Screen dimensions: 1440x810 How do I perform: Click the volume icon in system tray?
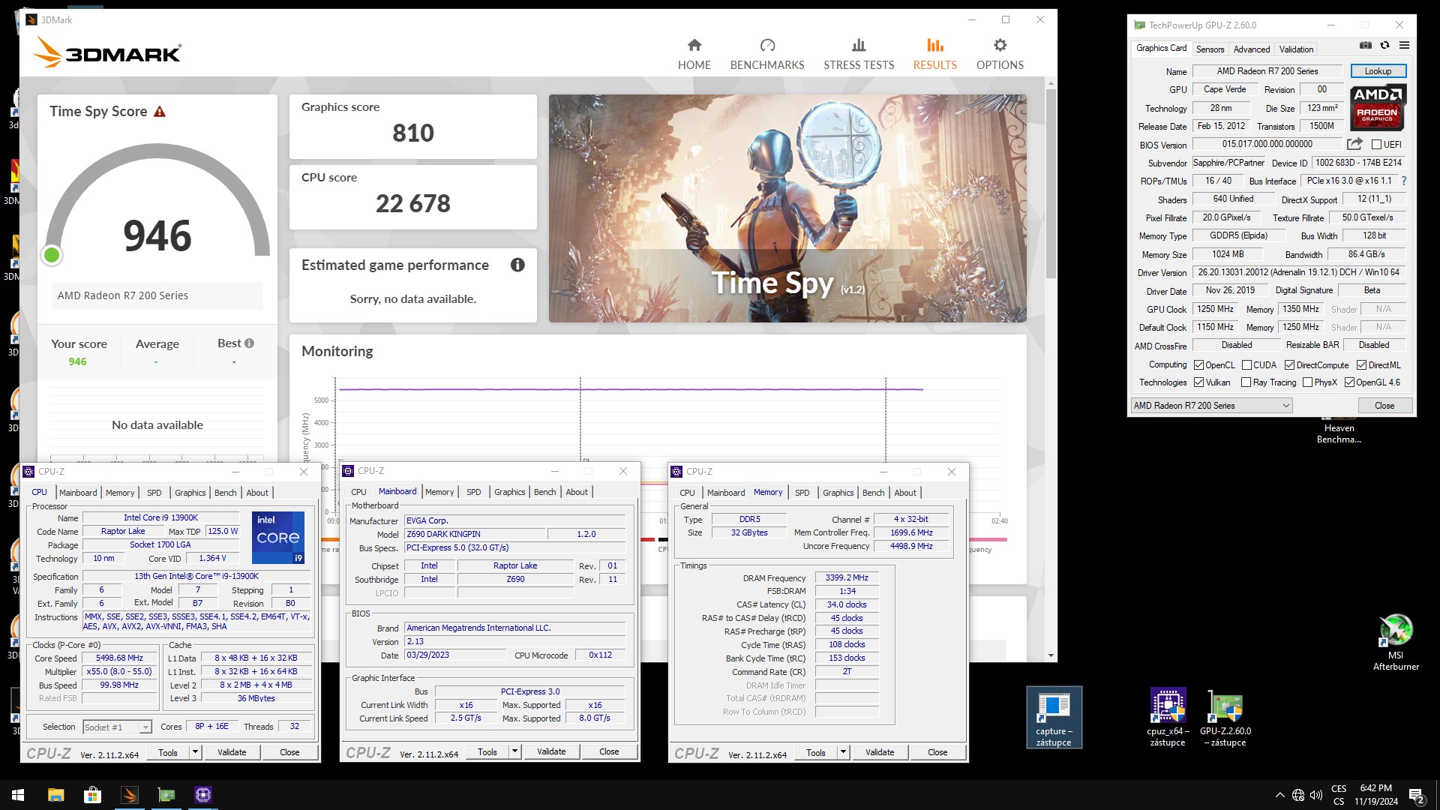[1315, 795]
